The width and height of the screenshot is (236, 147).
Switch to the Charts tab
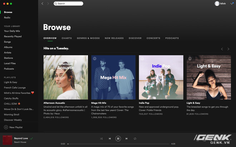(x=67, y=38)
